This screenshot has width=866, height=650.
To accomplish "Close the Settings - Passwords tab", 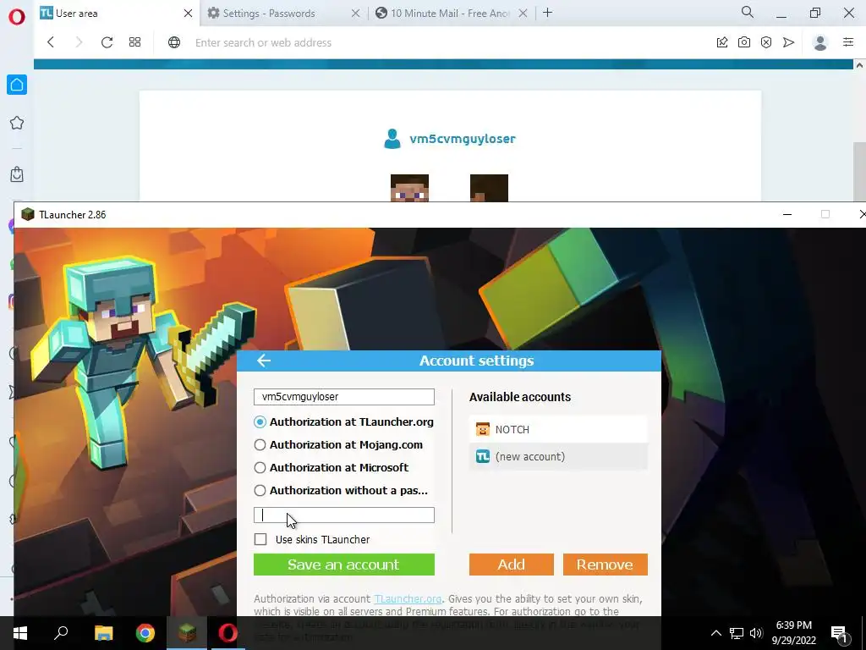I will 356,14.
